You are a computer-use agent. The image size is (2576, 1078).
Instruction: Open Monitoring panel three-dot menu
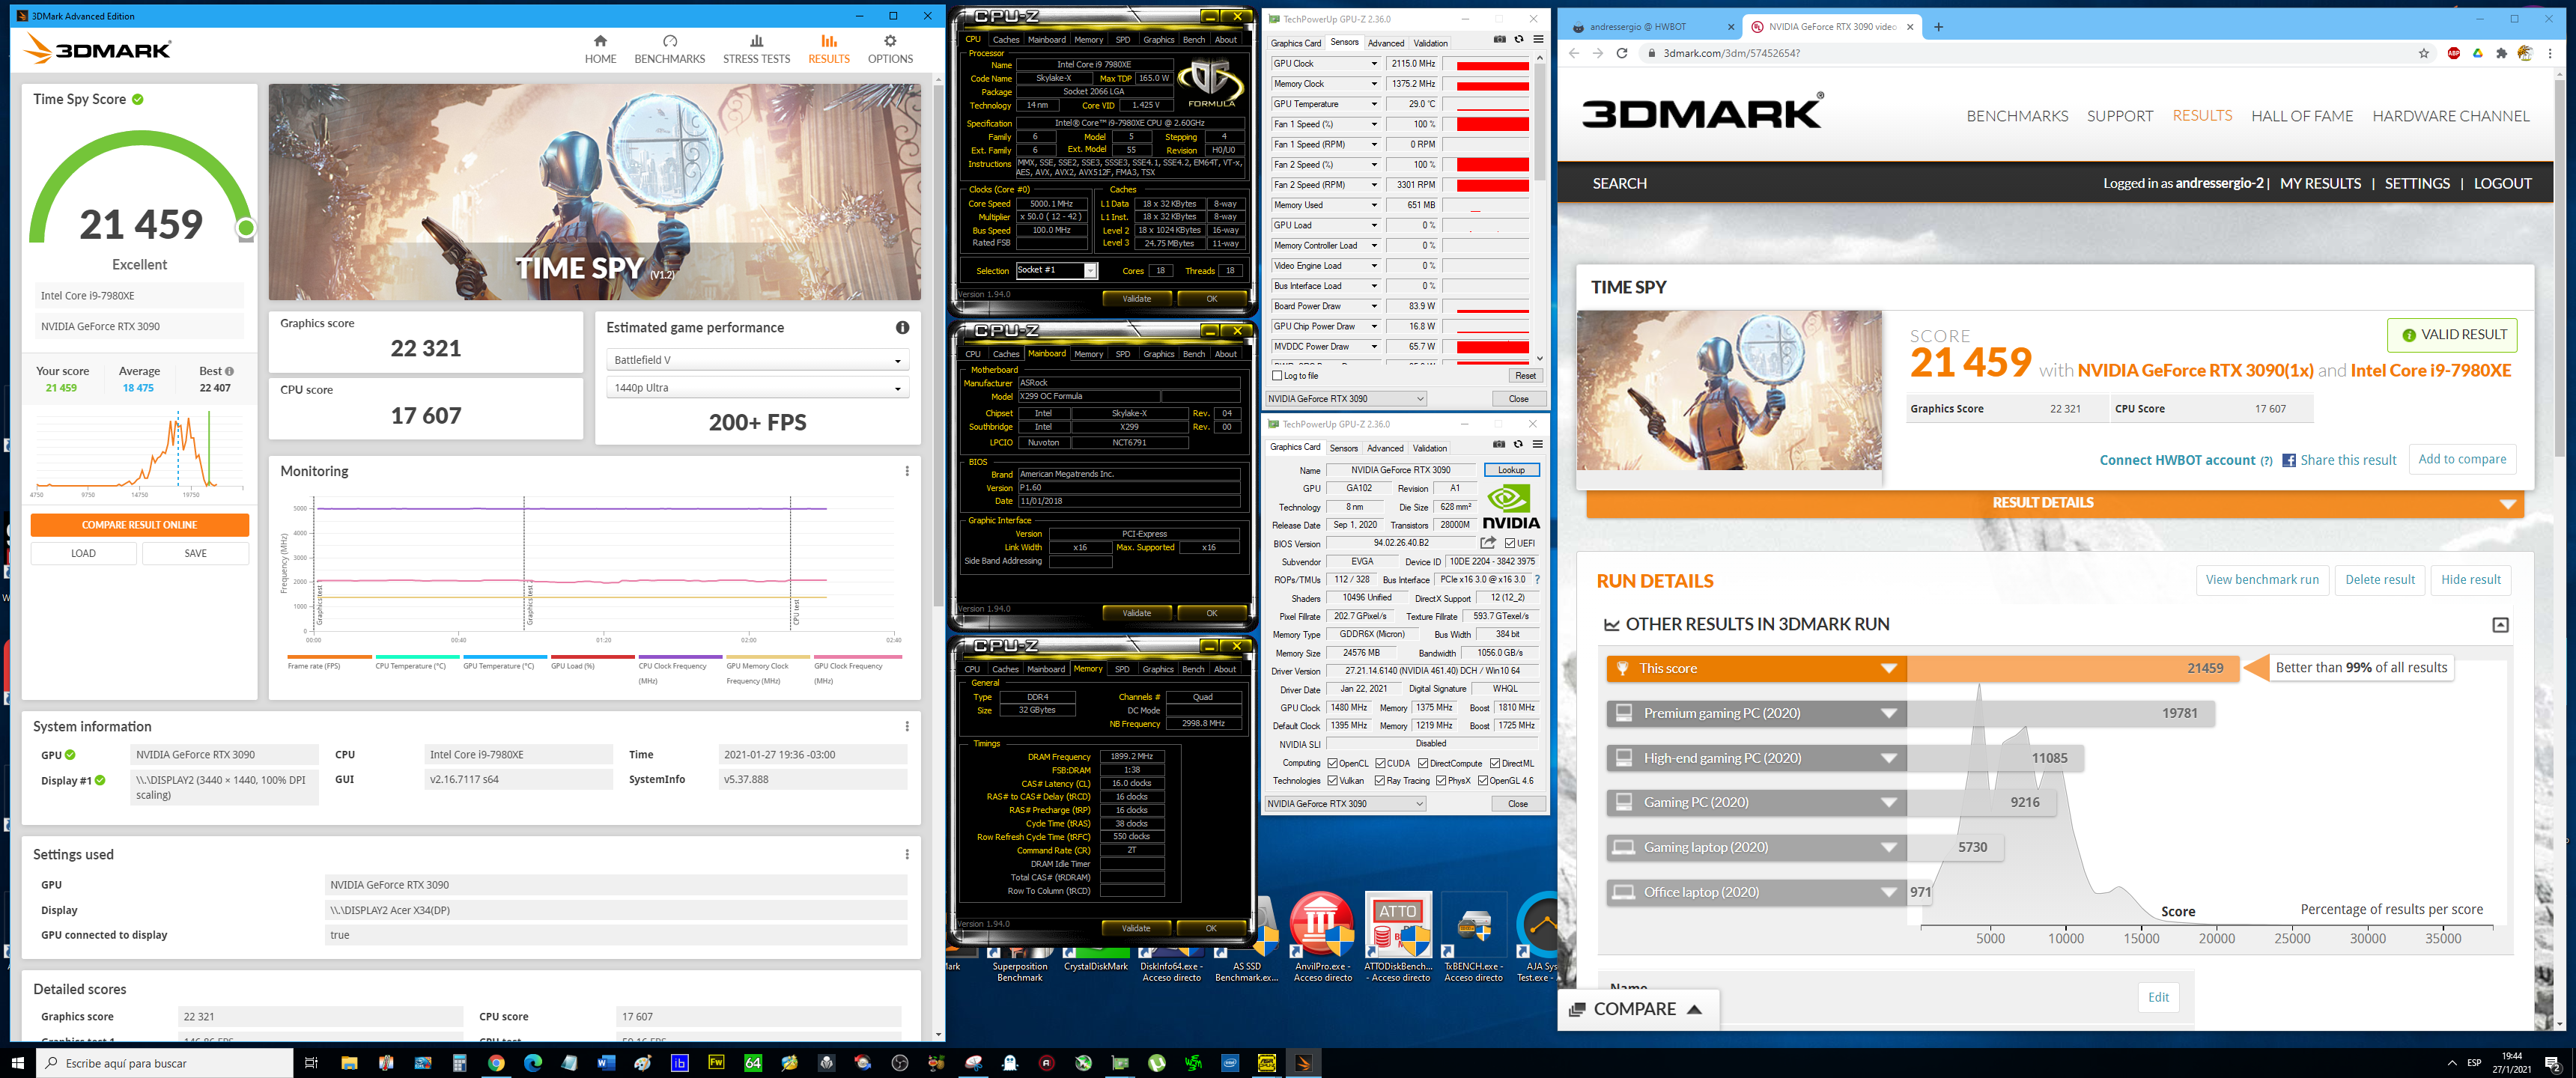point(907,471)
